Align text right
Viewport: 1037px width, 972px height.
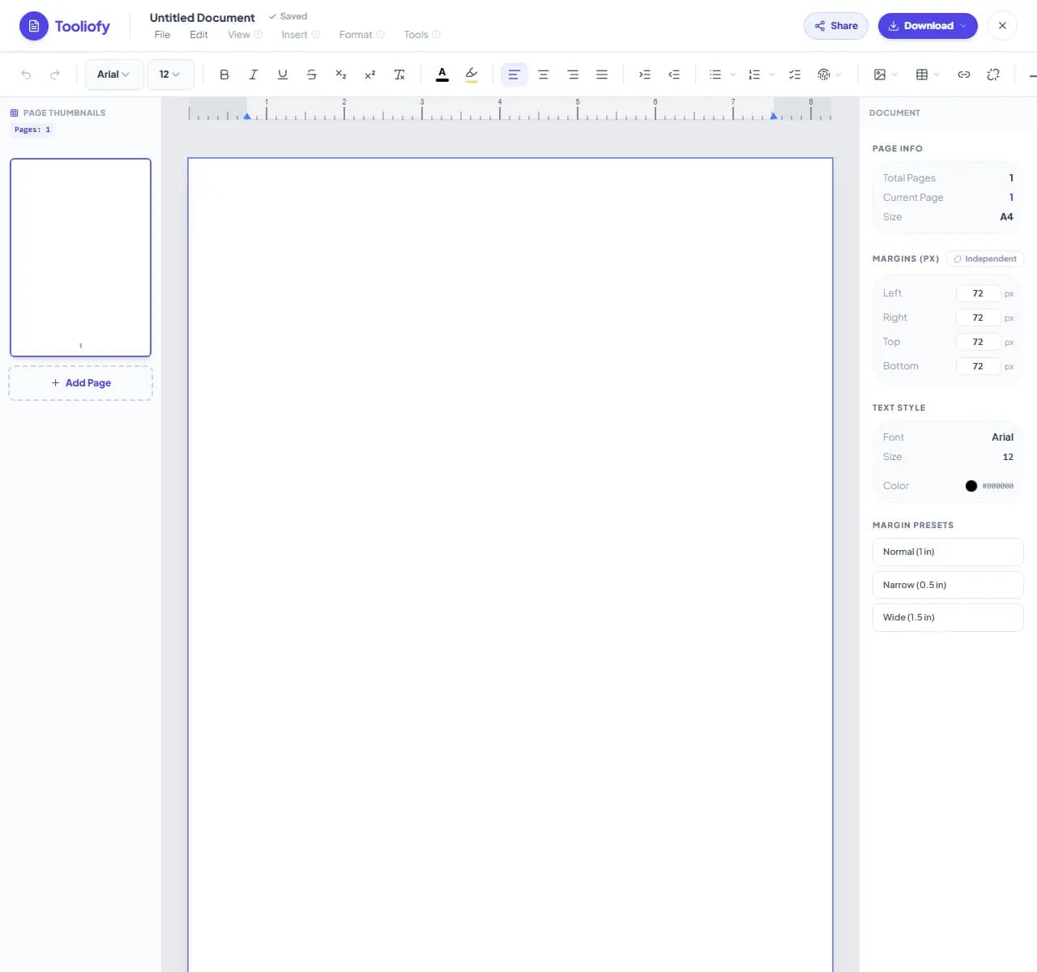(x=573, y=75)
